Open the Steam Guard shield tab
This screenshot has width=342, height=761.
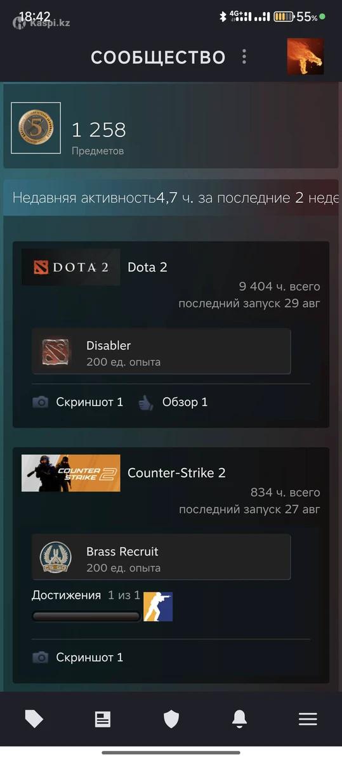coord(171,719)
